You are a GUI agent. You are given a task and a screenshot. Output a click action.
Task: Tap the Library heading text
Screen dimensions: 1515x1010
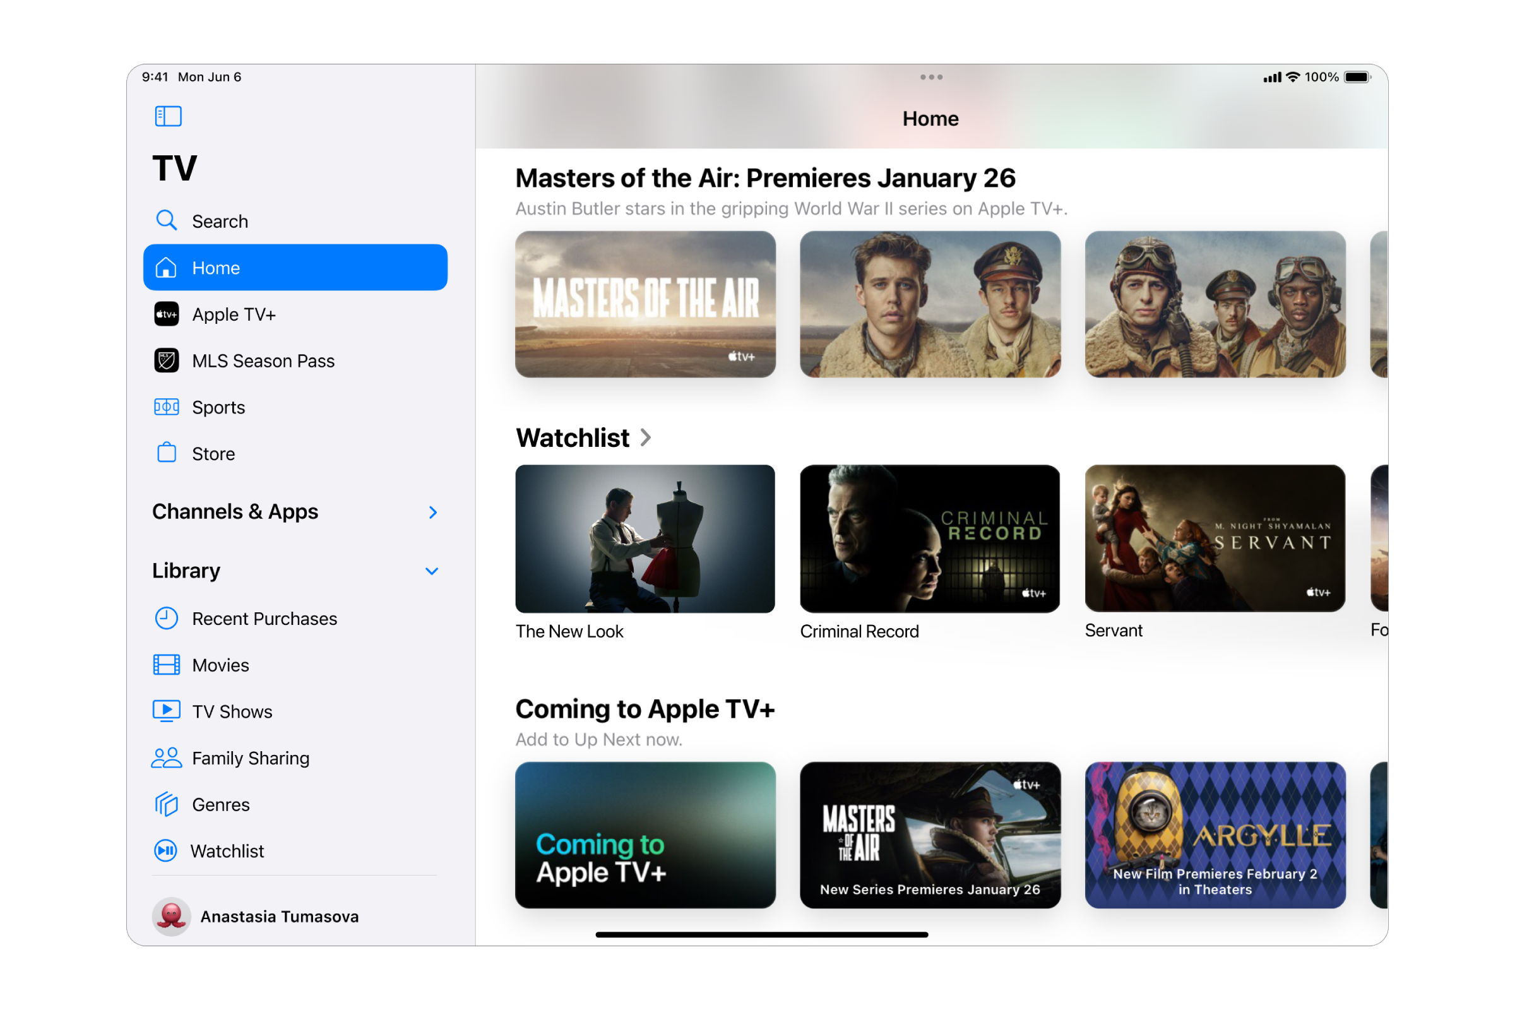186,571
